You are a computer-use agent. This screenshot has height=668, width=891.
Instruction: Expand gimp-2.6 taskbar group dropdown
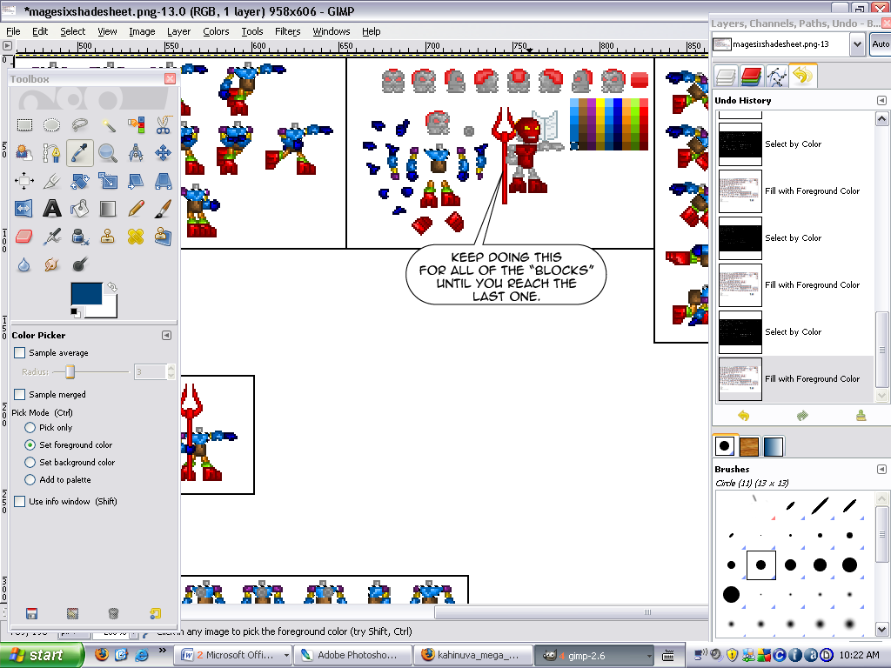[x=648, y=656]
